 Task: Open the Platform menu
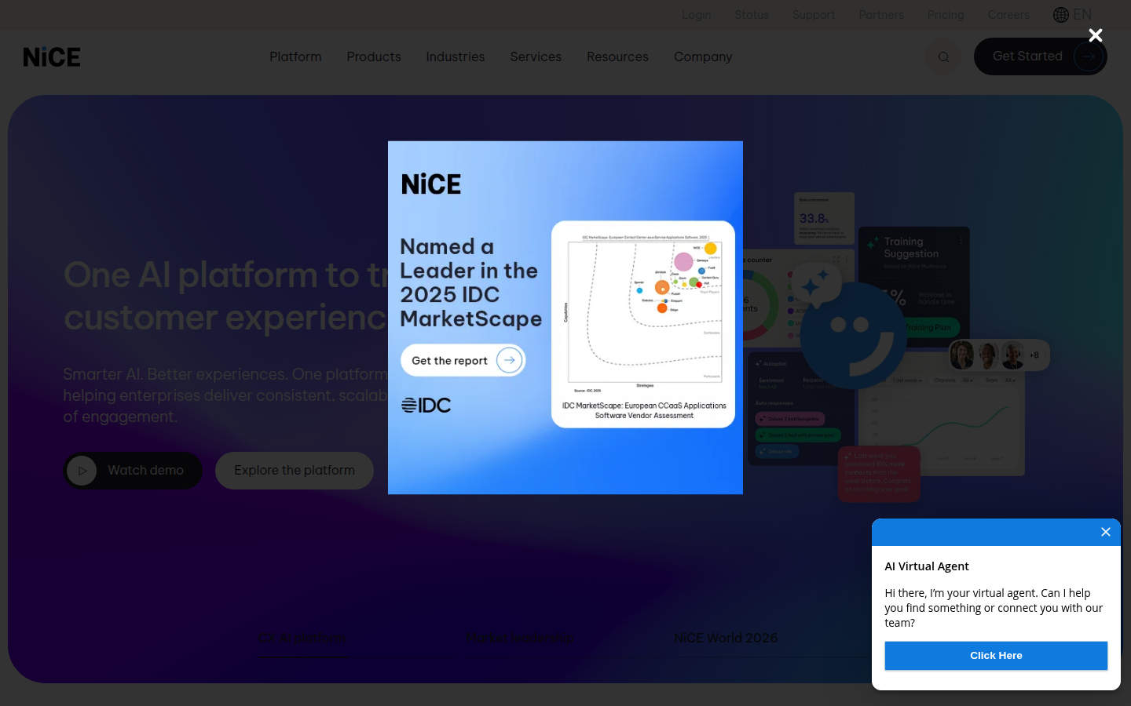click(x=295, y=56)
